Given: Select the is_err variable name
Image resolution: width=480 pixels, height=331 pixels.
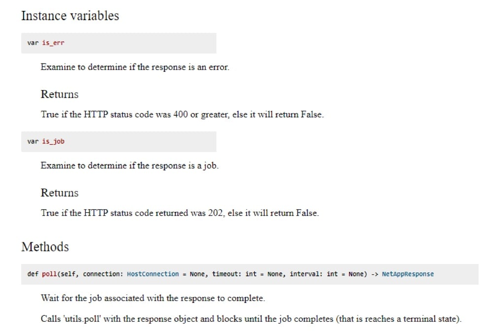Looking at the screenshot, I should (x=53, y=42).
